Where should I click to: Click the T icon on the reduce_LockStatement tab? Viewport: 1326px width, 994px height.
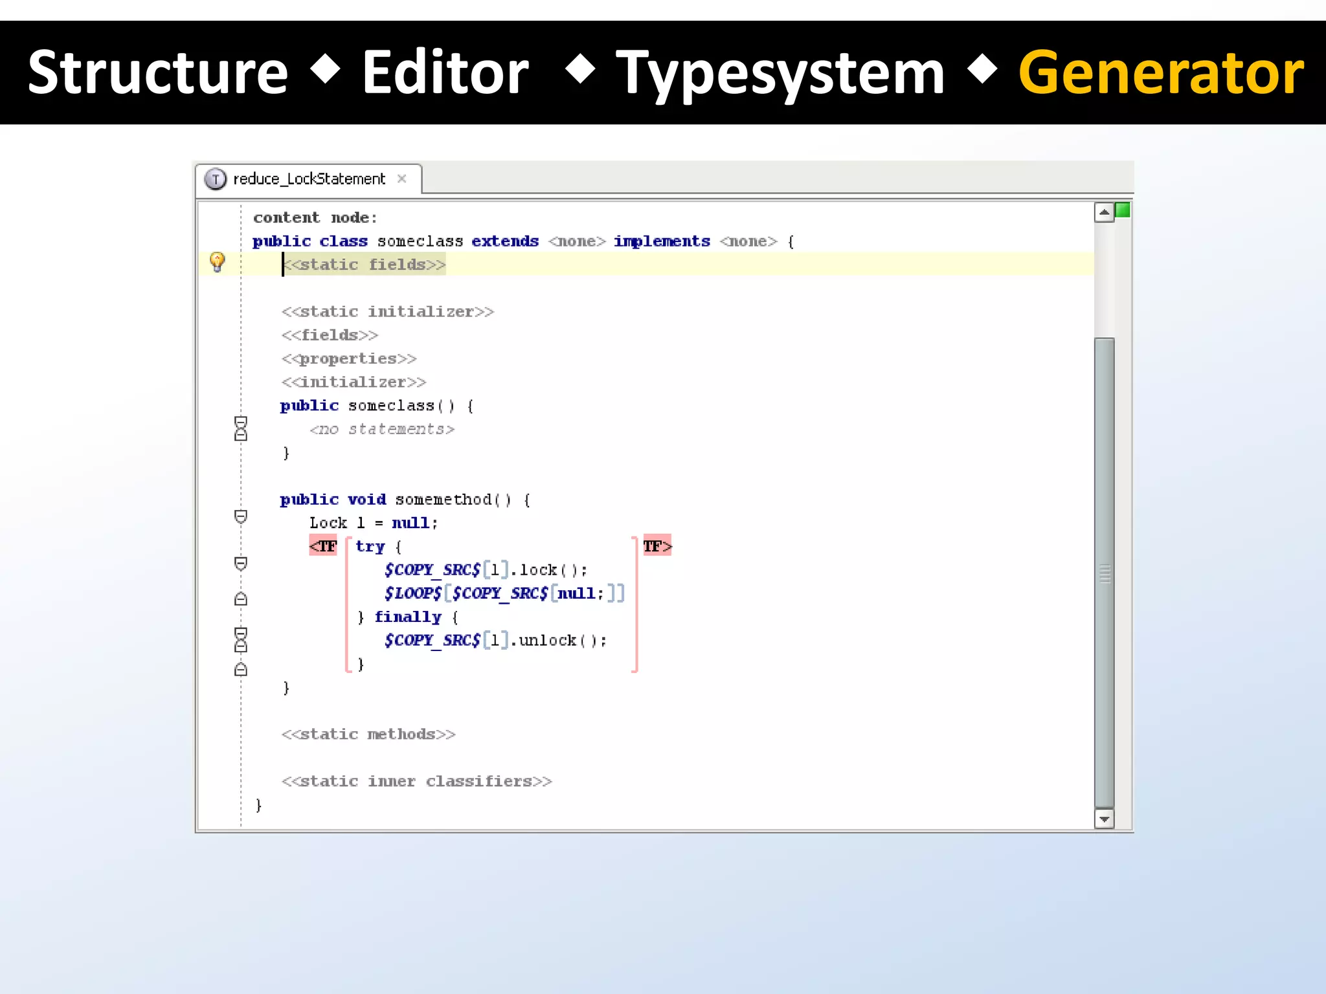pos(215,179)
